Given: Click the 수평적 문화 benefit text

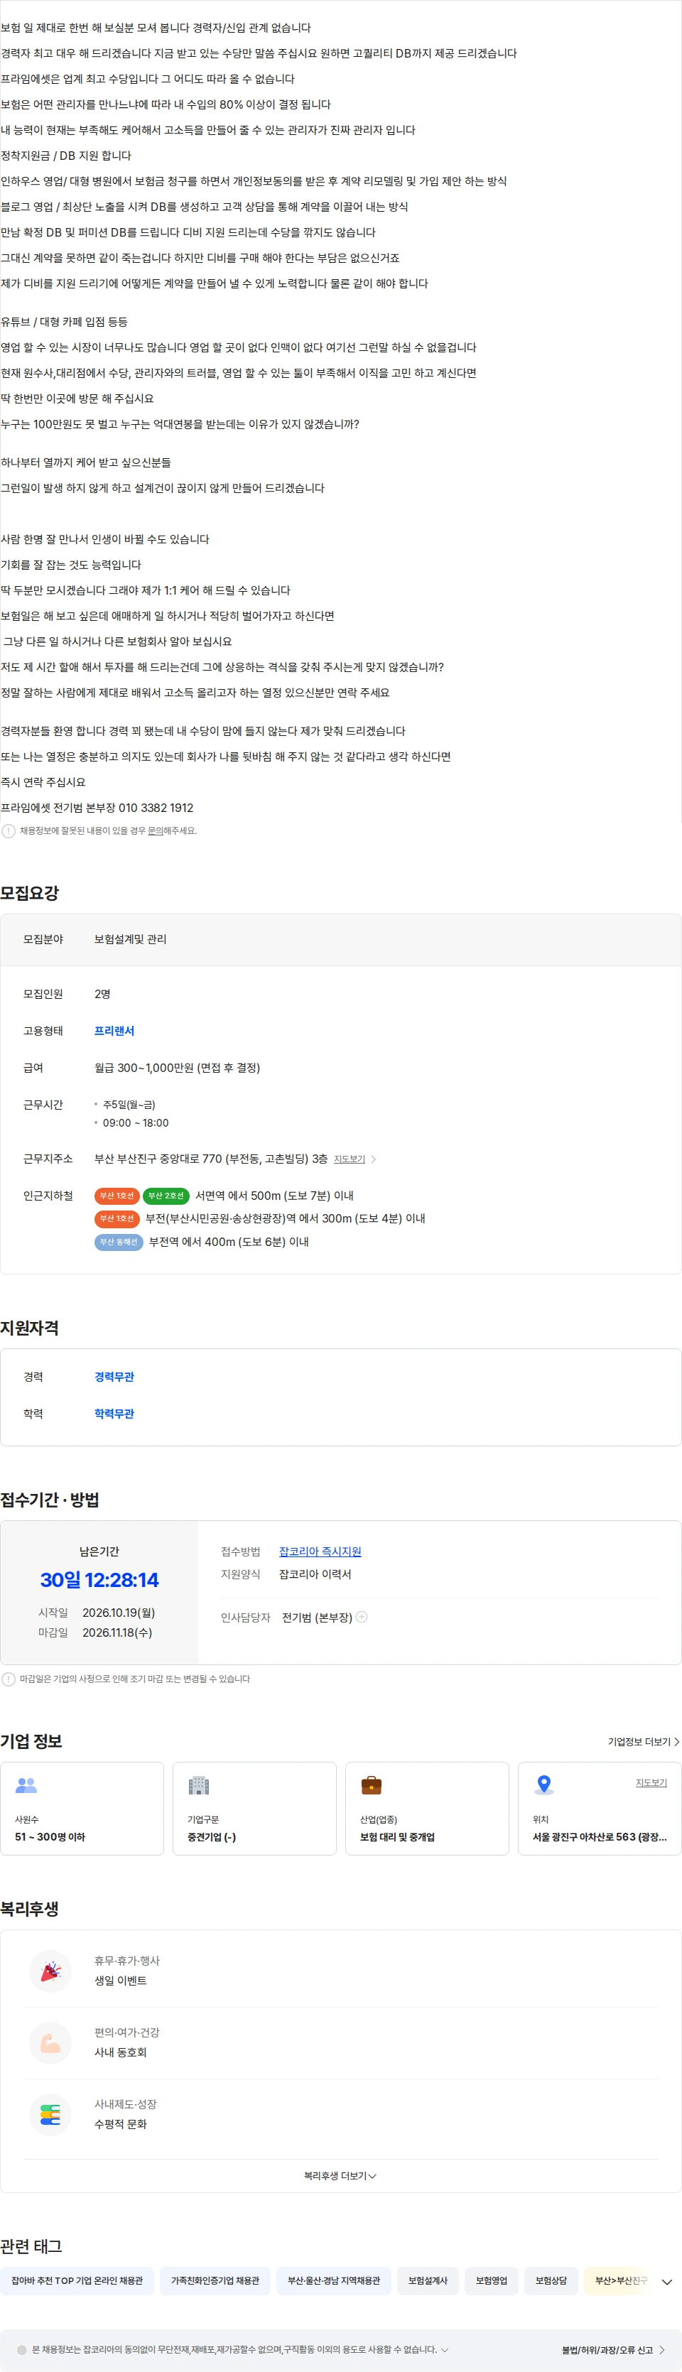Looking at the screenshot, I should tap(121, 2124).
